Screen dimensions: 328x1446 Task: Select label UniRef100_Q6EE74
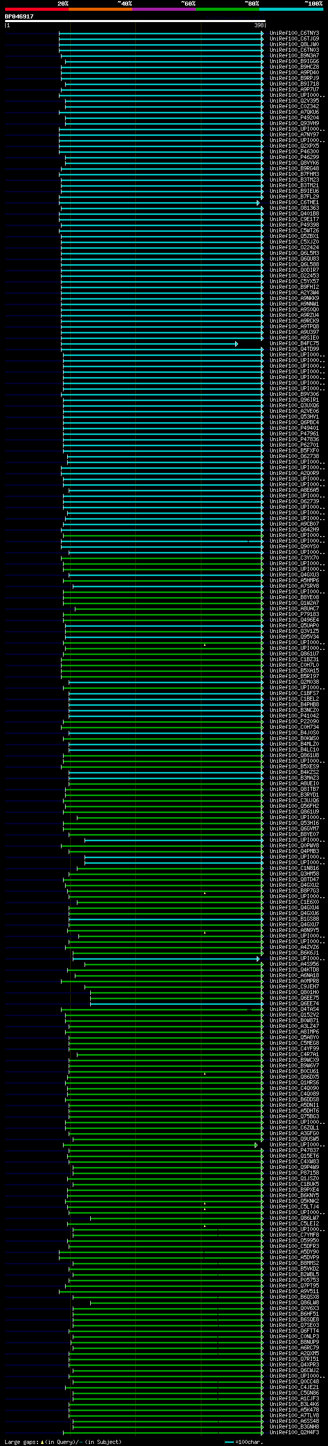(x=294, y=1003)
